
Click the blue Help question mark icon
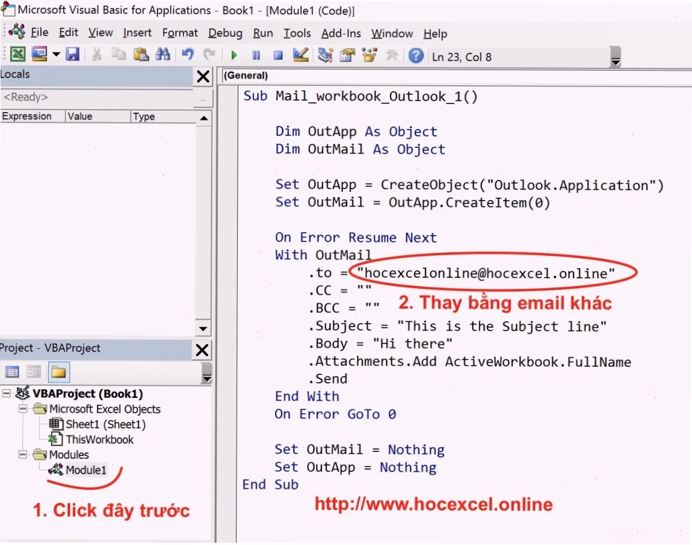[416, 55]
